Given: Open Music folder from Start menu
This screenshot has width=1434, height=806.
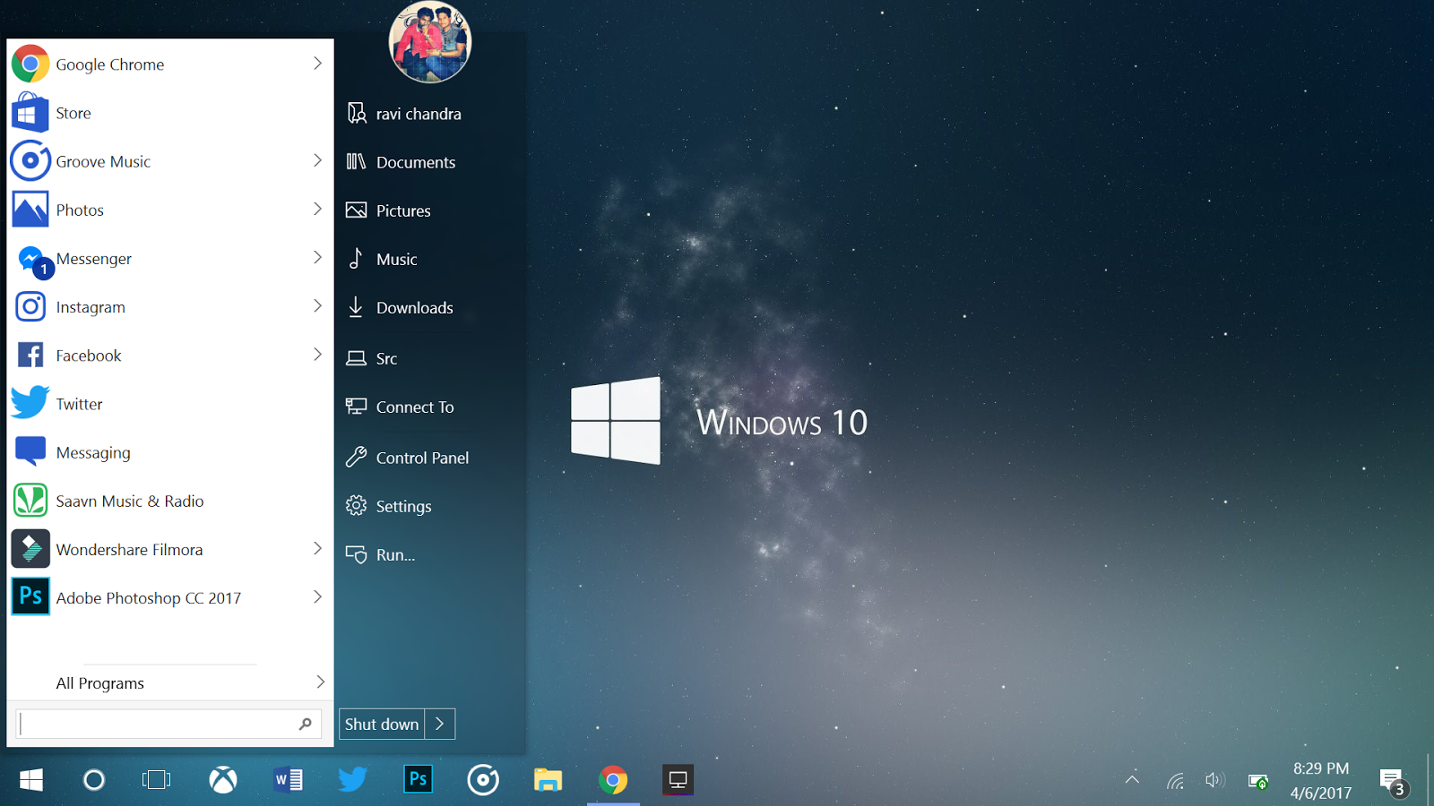Looking at the screenshot, I should click(384, 259).
